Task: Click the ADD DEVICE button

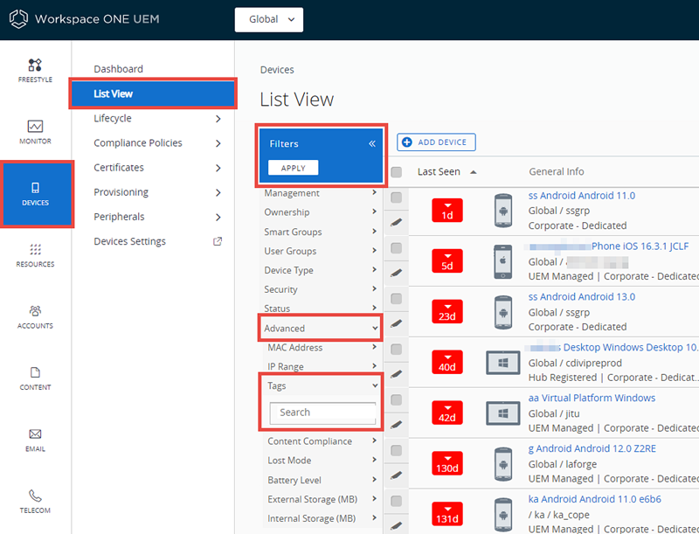Action: coord(436,142)
